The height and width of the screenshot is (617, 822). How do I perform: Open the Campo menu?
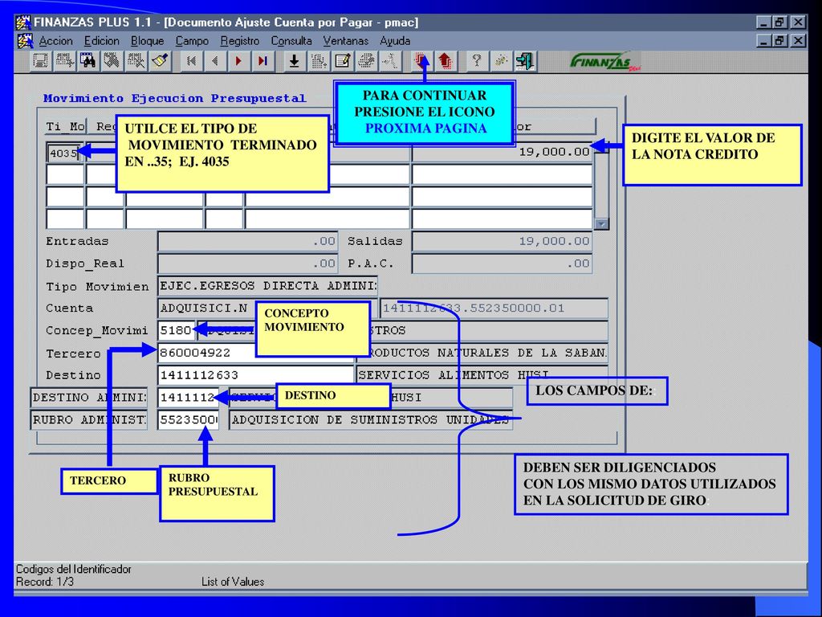pos(192,41)
